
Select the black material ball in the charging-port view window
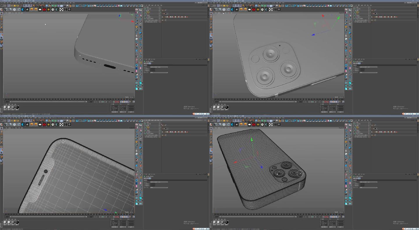point(17,107)
